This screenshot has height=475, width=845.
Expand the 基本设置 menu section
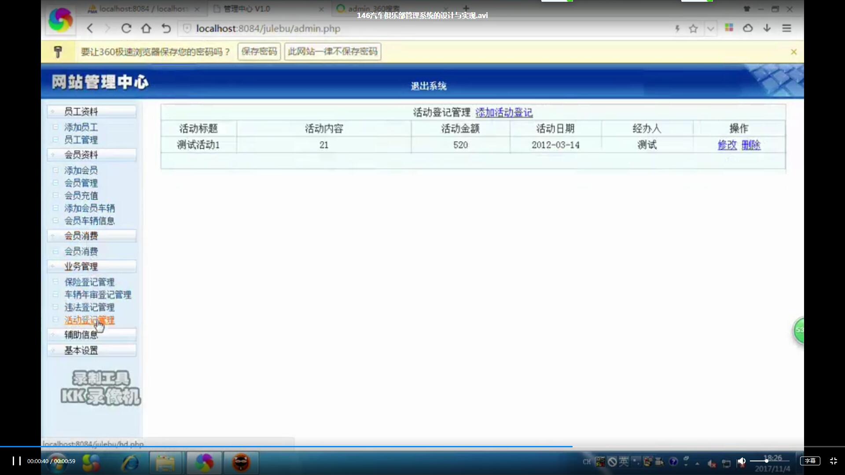pyautogui.click(x=92, y=351)
